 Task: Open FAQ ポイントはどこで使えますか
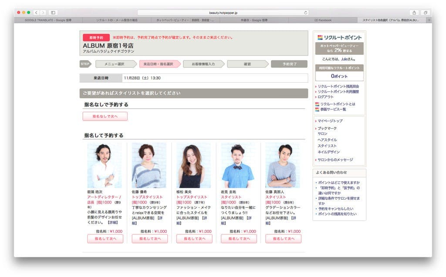[x=339, y=183]
